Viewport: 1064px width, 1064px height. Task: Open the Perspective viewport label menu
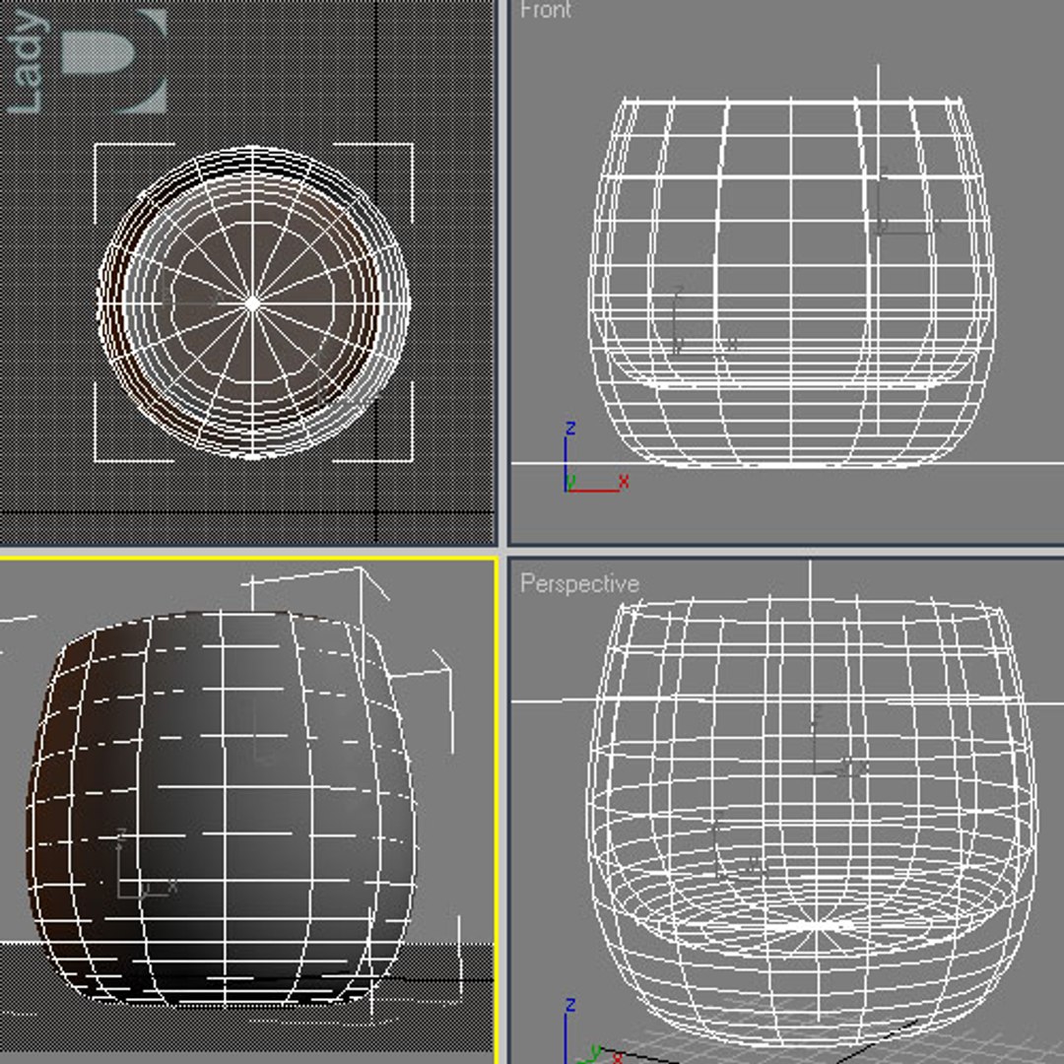pos(579,583)
